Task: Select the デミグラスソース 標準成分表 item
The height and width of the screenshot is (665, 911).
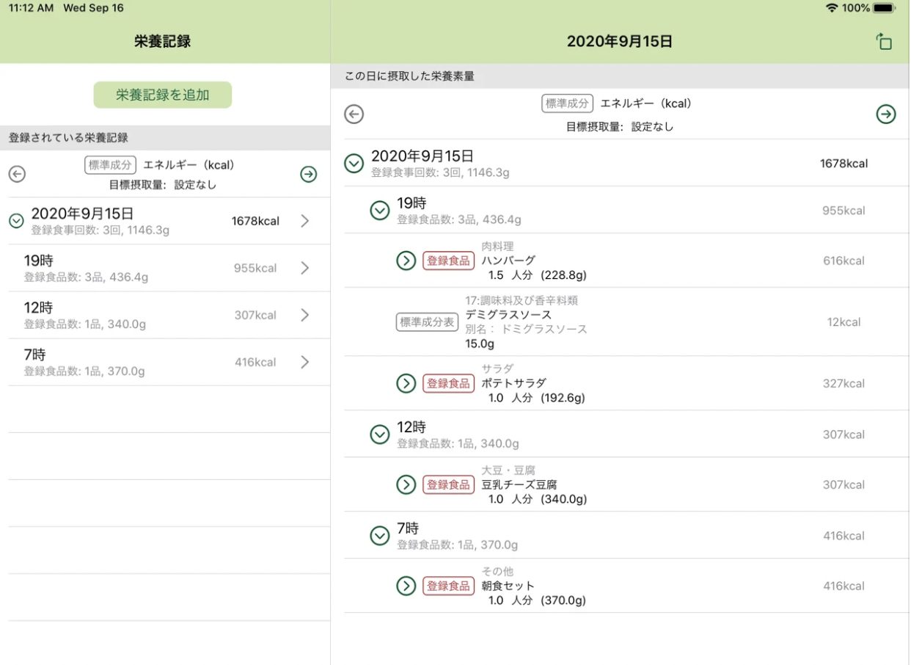Action: coord(528,322)
